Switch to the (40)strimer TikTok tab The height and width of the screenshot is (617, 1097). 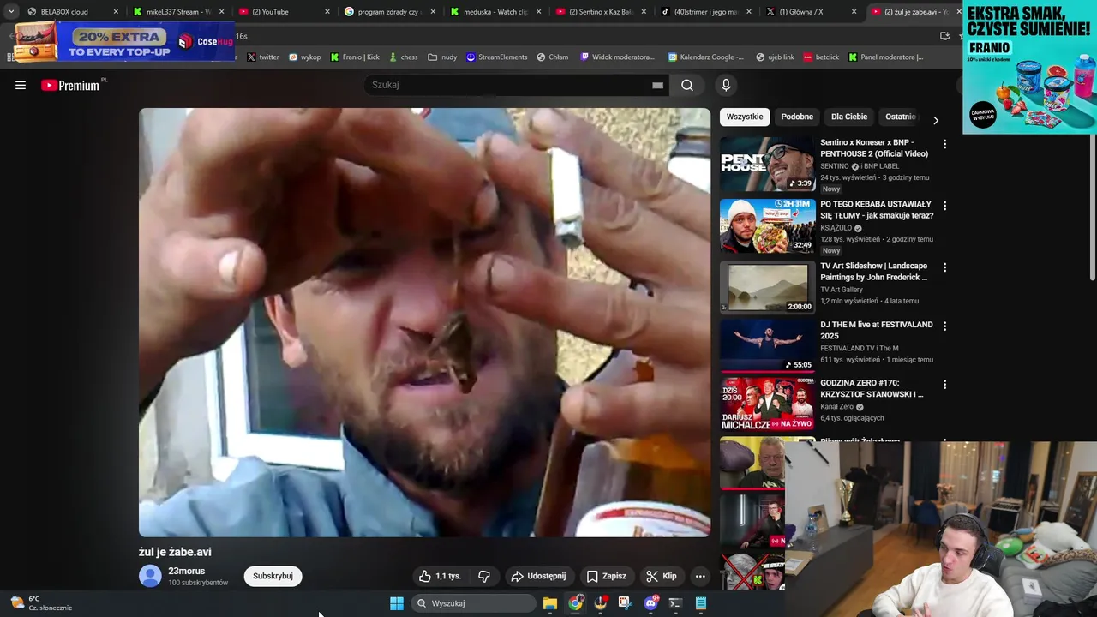pos(706,12)
